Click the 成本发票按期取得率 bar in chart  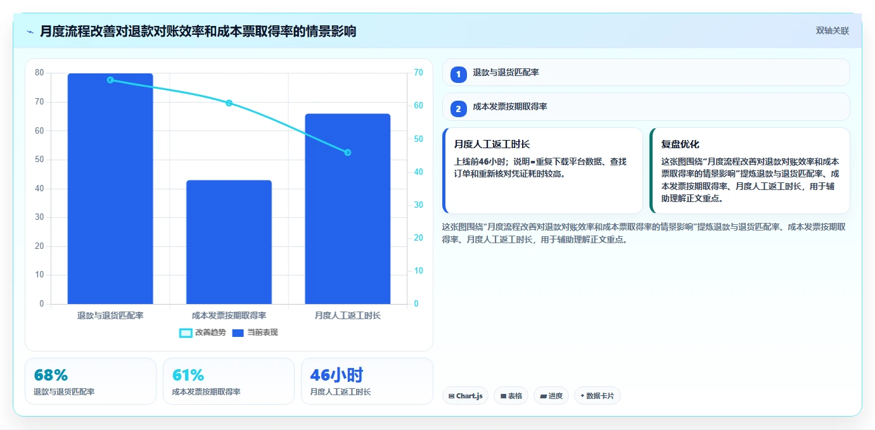coord(229,242)
